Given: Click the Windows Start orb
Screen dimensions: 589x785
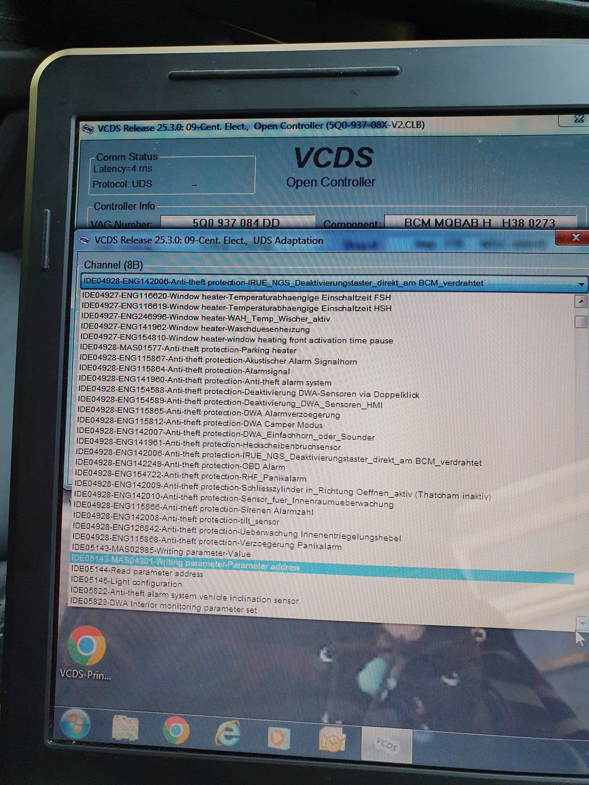Looking at the screenshot, I should click(75, 724).
